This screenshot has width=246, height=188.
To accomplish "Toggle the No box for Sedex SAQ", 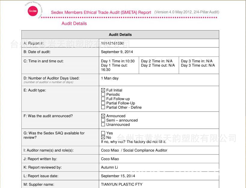I will click(103, 137).
